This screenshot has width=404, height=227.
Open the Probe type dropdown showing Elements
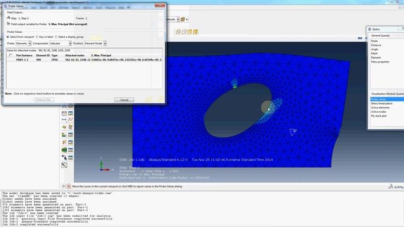(23, 44)
